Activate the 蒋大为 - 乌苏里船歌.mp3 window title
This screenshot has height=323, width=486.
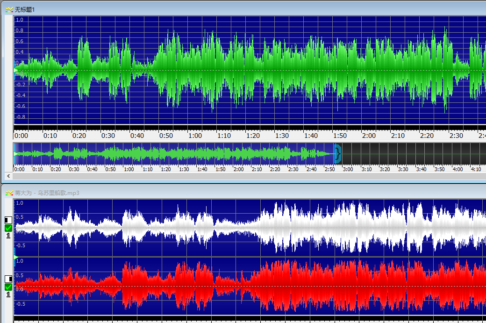(x=47, y=193)
